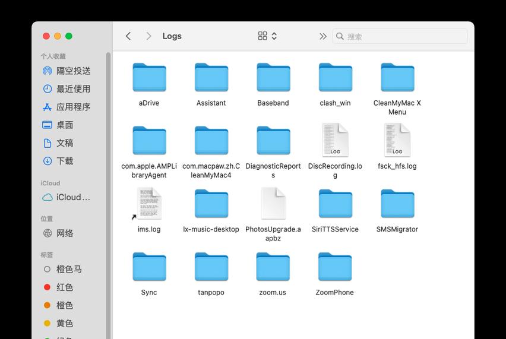
Task: Select the red tag 红色
Action: pyautogui.click(x=58, y=287)
